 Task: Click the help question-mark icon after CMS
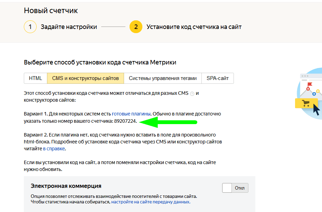pos(192,94)
